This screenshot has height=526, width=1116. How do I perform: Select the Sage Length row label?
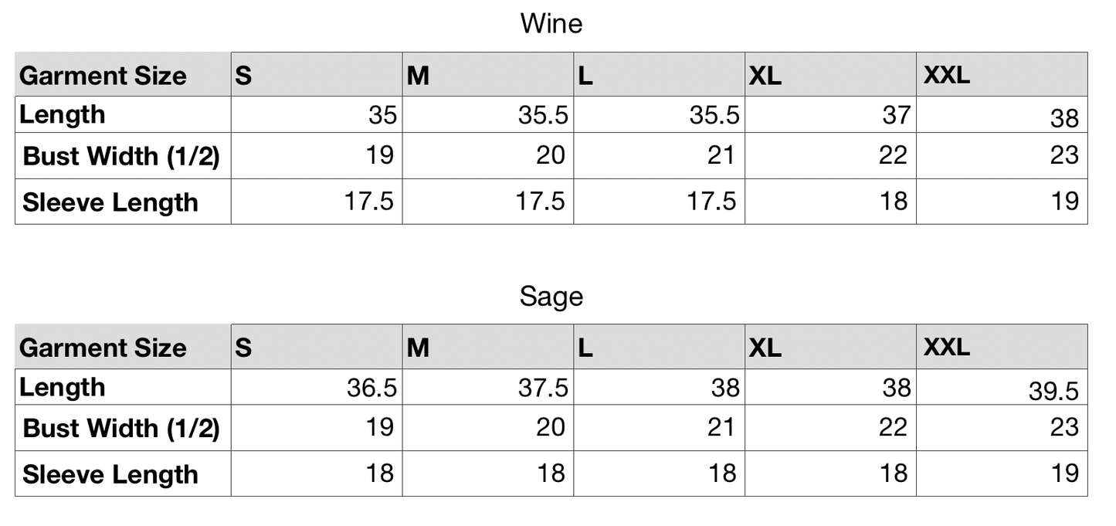pyautogui.click(x=62, y=386)
